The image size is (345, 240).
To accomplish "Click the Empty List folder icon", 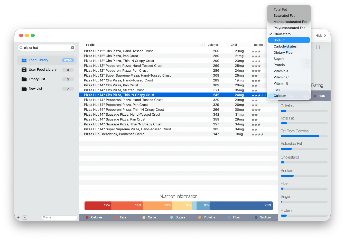I will (24, 79).
